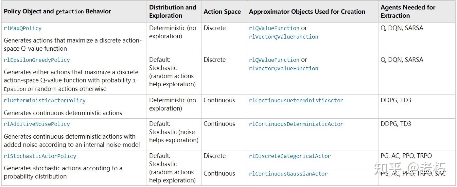This screenshot has height=187, width=457.
Task: Select the Agents Needed for Extraction header
Action: [408, 11]
